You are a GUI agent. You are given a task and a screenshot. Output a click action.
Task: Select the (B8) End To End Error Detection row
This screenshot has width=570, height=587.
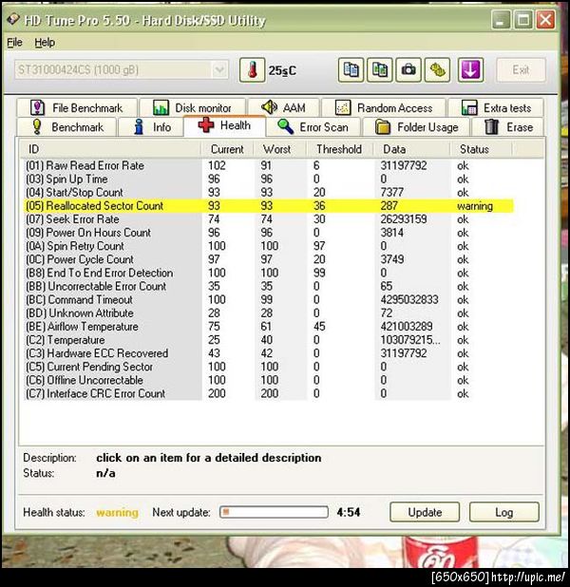[268, 273]
